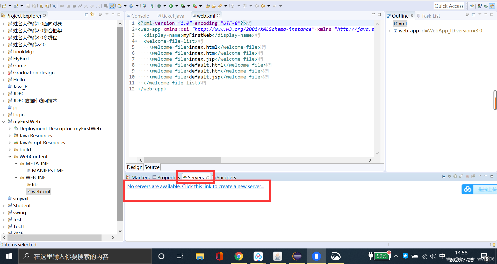The height and width of the screenshot is (264, 497).
Task: Click the Windows taskbar search box
Action: pyautogui.click(x=85, y=256)
